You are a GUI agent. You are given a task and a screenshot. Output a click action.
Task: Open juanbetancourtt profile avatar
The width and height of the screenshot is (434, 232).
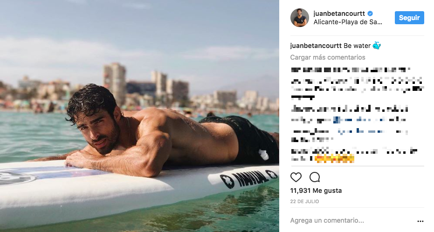pos(299,18)
